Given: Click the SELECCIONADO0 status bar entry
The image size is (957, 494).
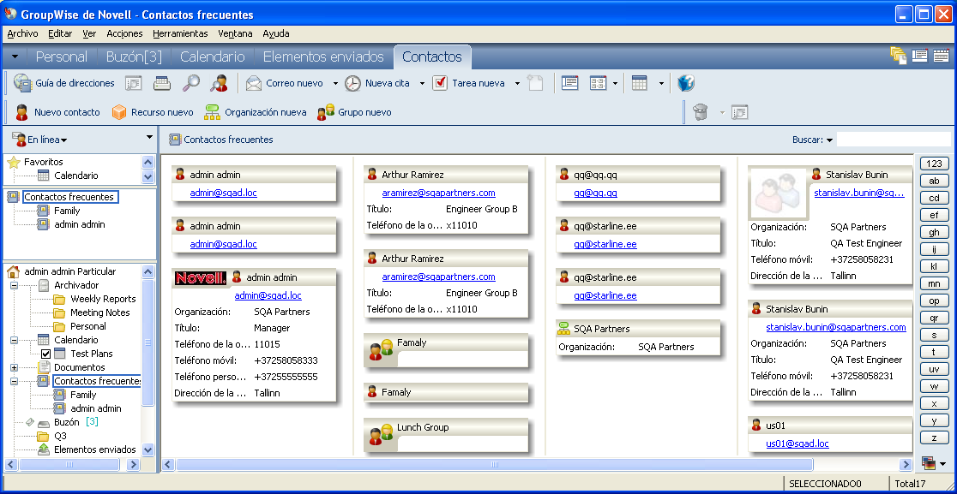Looking at the screenshot, I should coord(825,484).
